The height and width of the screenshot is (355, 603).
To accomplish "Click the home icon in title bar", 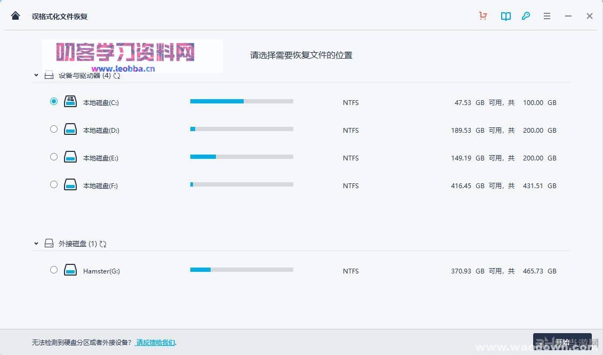I will pyautogui.click(x=15, y=15).
